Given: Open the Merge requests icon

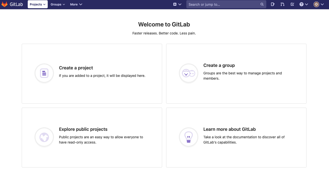Looking at the screenshot, I should (282, 4).
